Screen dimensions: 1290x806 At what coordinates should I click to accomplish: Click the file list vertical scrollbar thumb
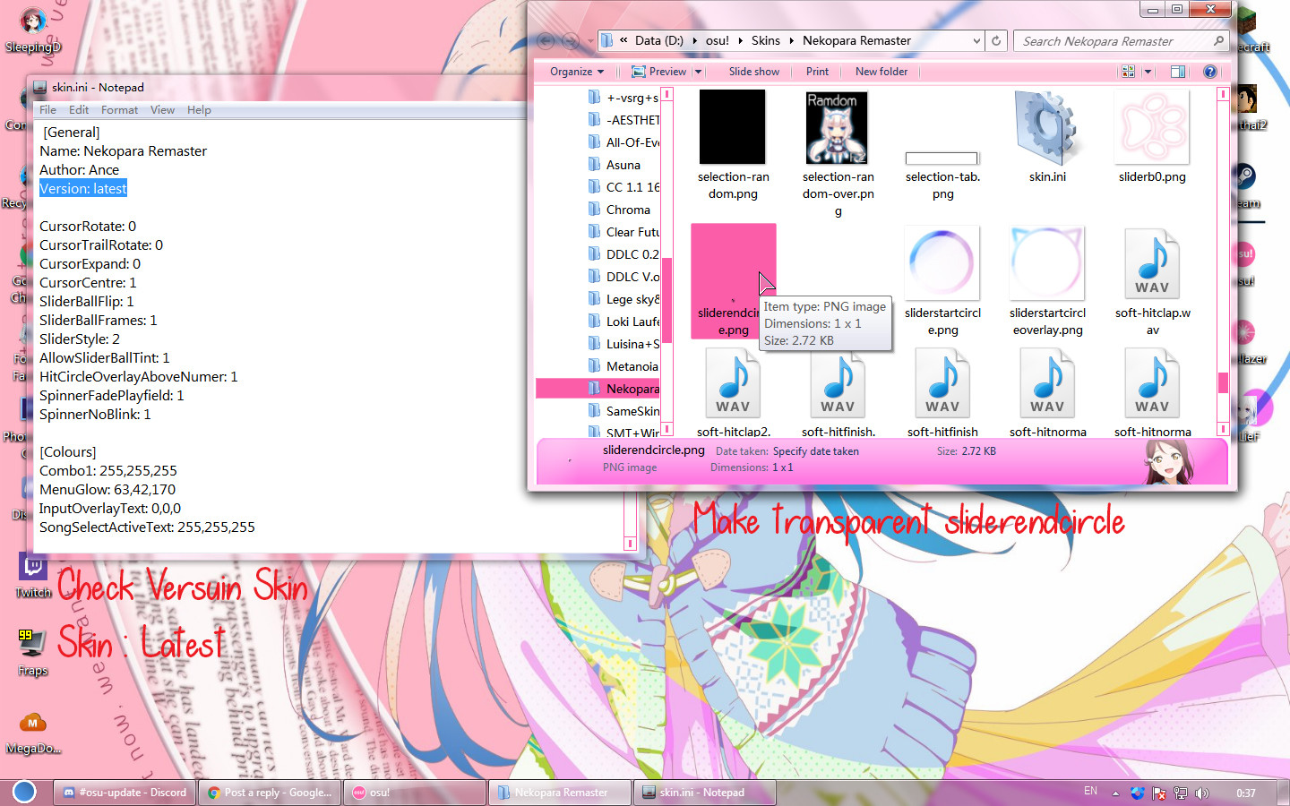1223,382
